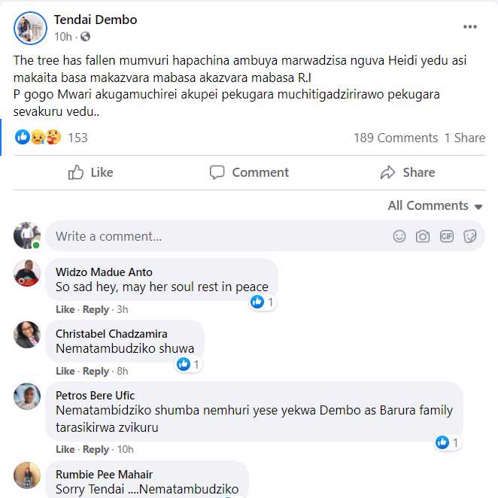
Task: Like Petros Bere Ufic's comment
Action: [x=65, y=449]
